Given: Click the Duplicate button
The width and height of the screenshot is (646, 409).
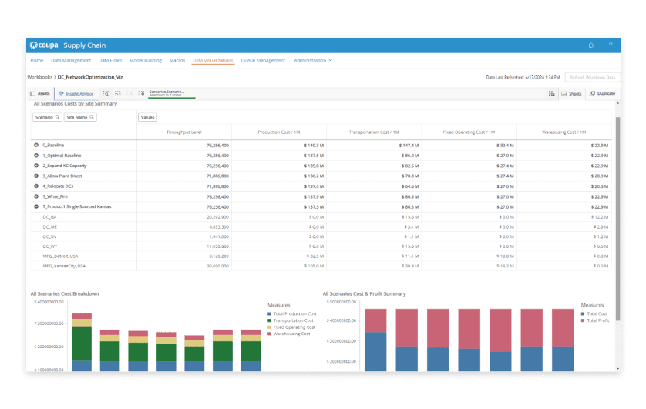Looking at the screenshot, I should [x=602, y=94].
